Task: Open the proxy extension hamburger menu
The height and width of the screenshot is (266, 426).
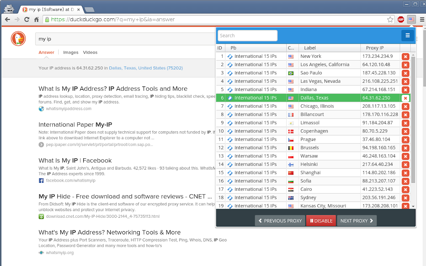Action: pos(407,35)
